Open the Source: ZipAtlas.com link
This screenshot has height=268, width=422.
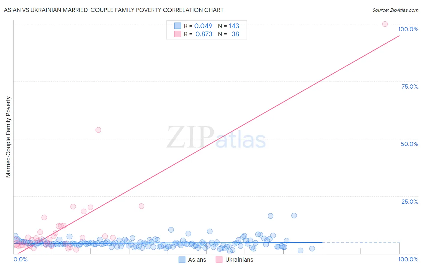coord(395,10)
